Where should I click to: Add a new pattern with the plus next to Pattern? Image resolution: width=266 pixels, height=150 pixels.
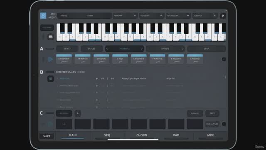(78, 113)
